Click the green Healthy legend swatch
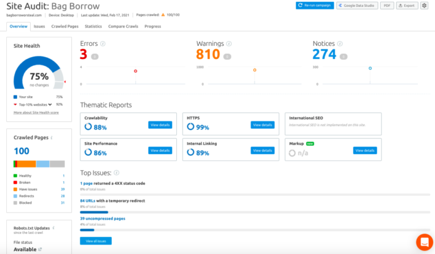This screenshot has height=254, width=435. pyautogui.click(x=15, y=175)
